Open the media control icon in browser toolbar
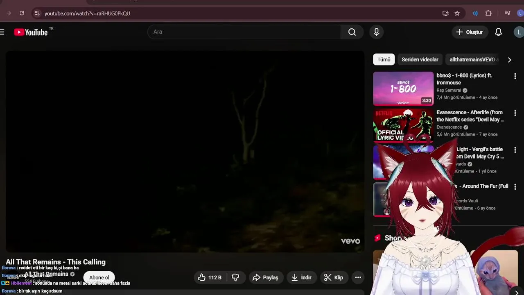Screen dimensions: 524x295 click(508, 13)
